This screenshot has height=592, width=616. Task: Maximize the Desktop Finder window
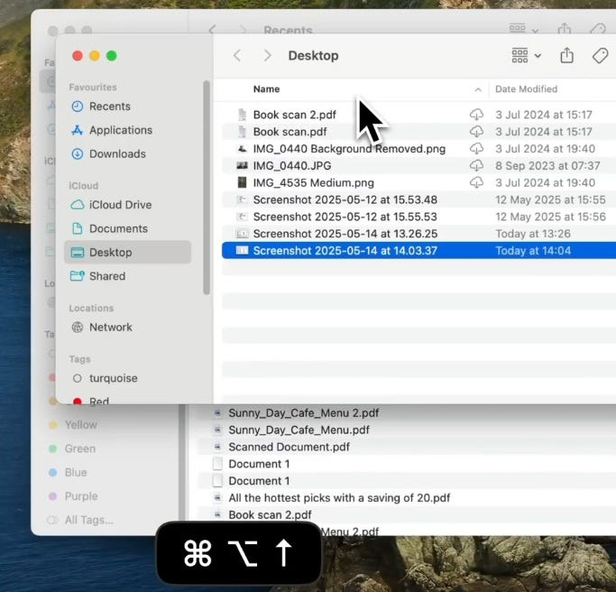(x=112, y=56)
